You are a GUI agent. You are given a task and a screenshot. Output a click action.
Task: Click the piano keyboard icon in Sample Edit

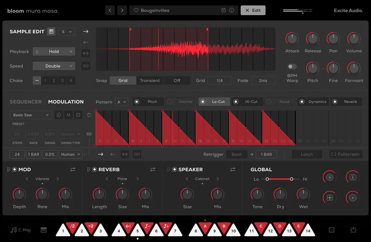51,31
